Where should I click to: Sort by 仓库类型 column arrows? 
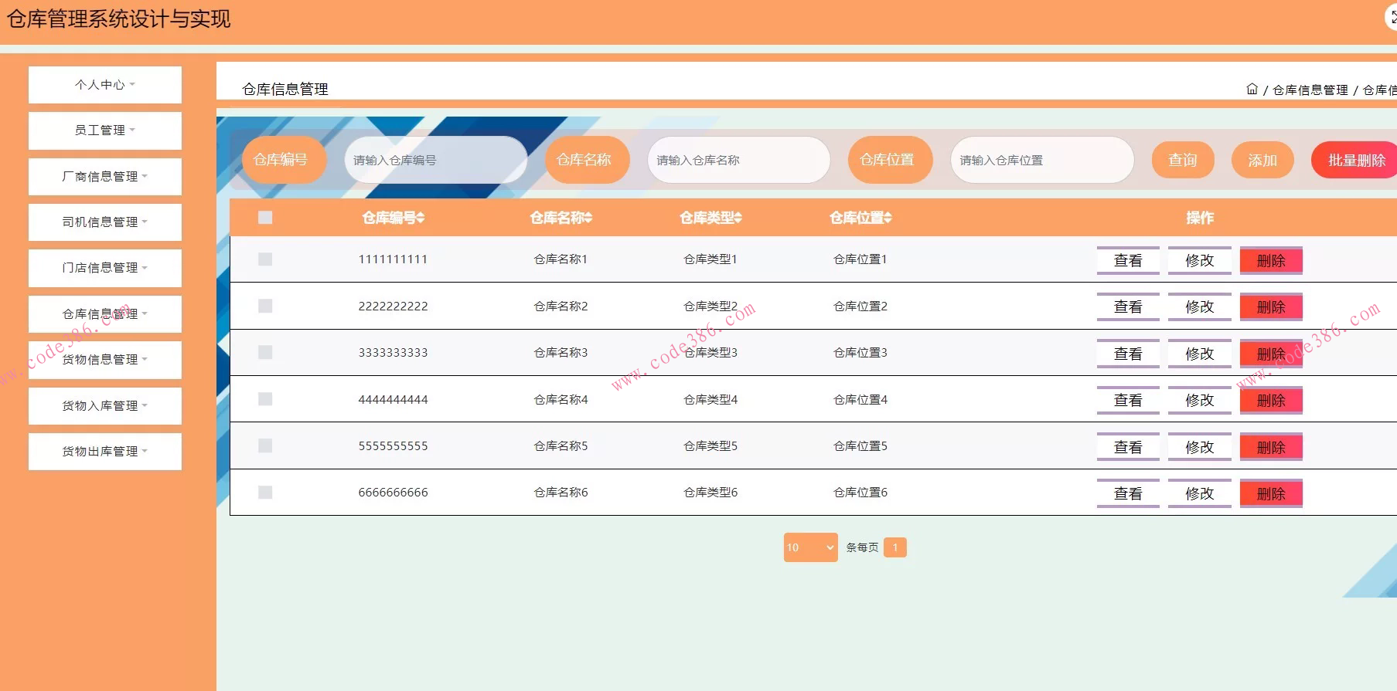click(738, 218)
